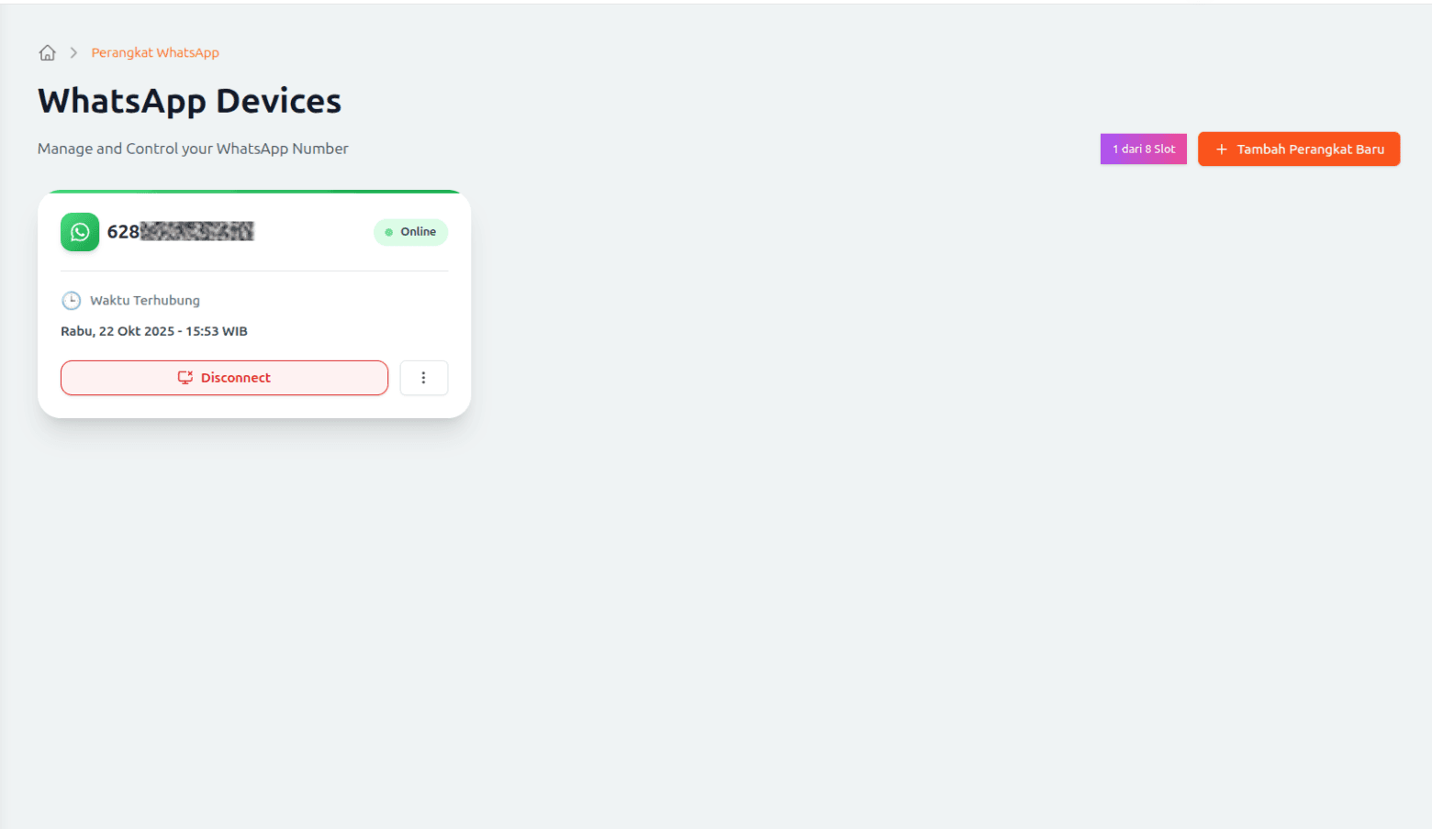
Task: Open the Perangkat WhatsApp breadcrumb link
Action: pyautogui.click(x=155, y=53)
